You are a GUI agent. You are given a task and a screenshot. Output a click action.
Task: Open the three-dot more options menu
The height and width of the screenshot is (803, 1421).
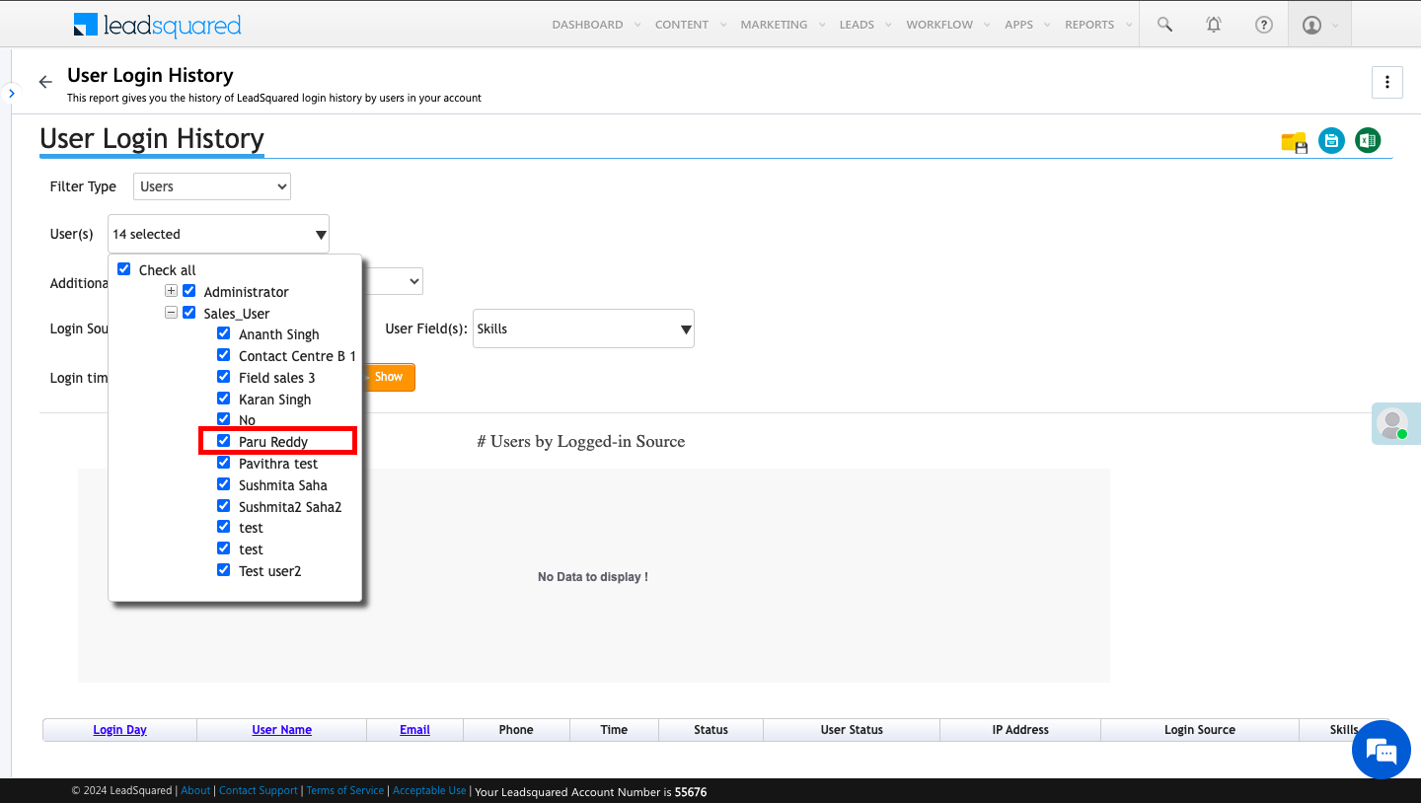tap(1387, 82)
